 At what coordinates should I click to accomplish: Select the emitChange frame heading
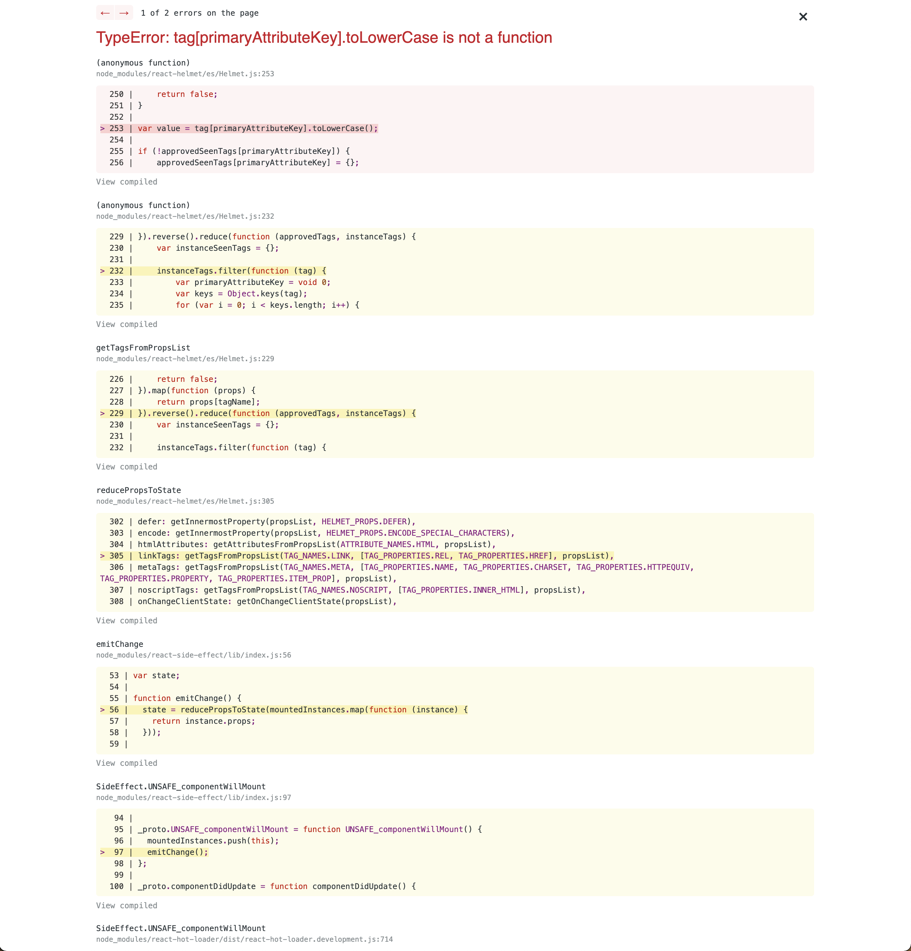119,644
